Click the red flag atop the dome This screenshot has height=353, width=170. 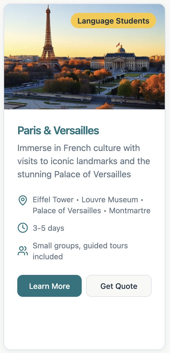tap(118, 44)
